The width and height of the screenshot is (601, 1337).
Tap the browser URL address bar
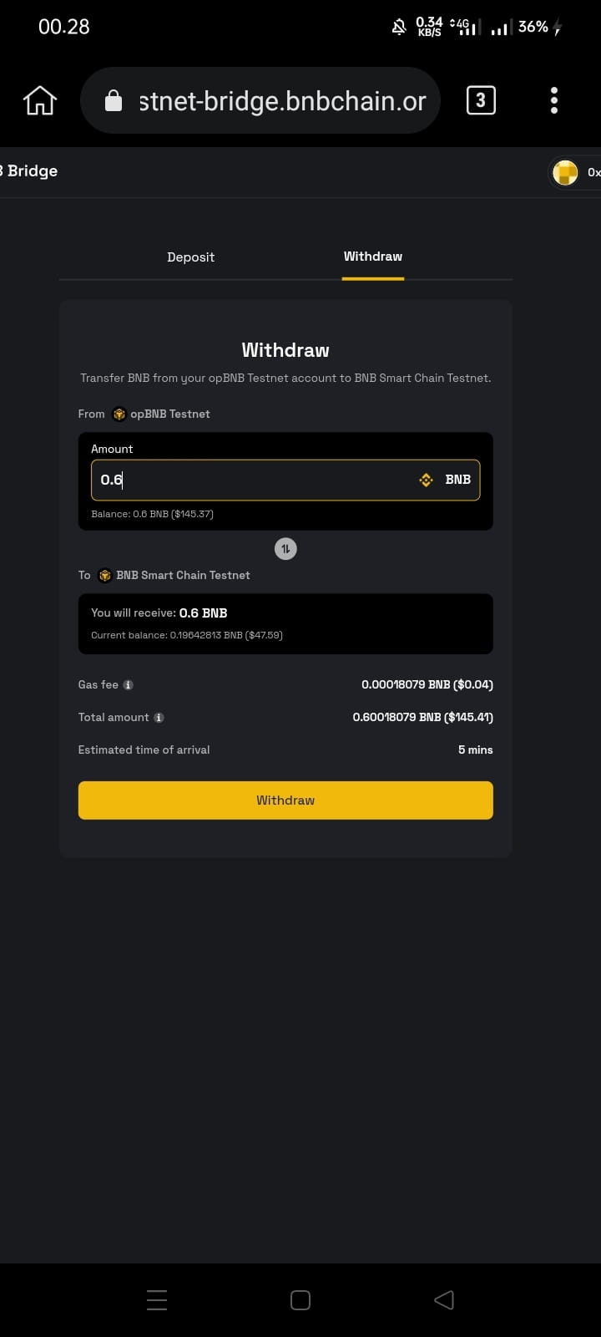(282, 101)
